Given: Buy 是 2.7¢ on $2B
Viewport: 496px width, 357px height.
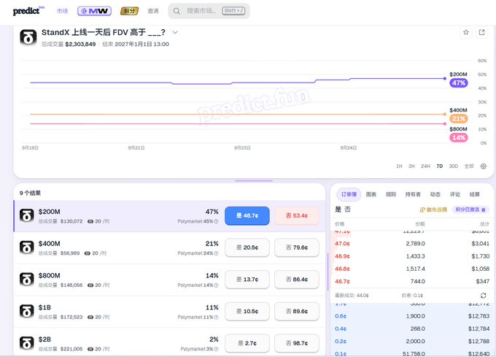Looking at the screenshot, I should click(x=247, y=343).
